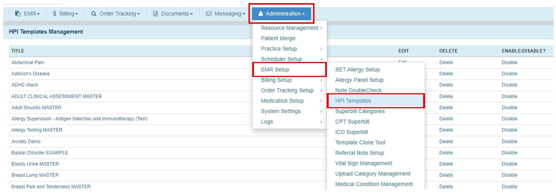The image size is (556, 194).
Task: Click the EMR clipboard icon in navbar
Action: click(18, 14)
